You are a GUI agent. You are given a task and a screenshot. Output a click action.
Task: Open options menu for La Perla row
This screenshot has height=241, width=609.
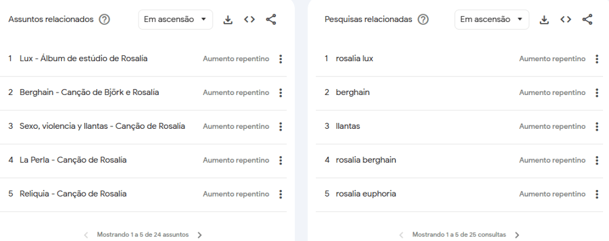281,160
